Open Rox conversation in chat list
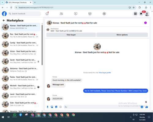This screenshot has width=153, height=122. pos(21,35)
